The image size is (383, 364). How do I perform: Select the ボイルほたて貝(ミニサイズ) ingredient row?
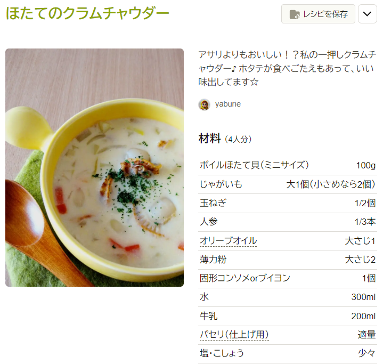(x=288, y=166)
